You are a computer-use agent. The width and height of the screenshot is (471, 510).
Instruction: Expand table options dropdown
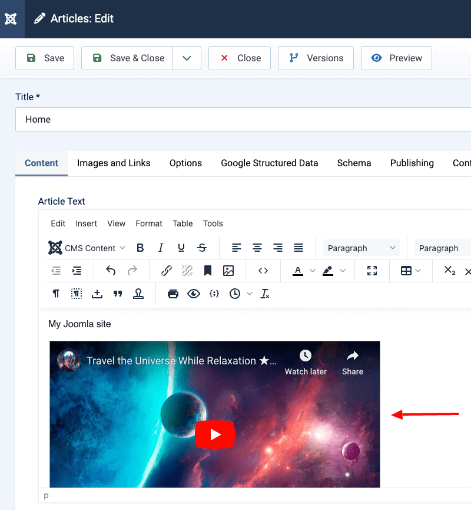[x=418, y=271]
